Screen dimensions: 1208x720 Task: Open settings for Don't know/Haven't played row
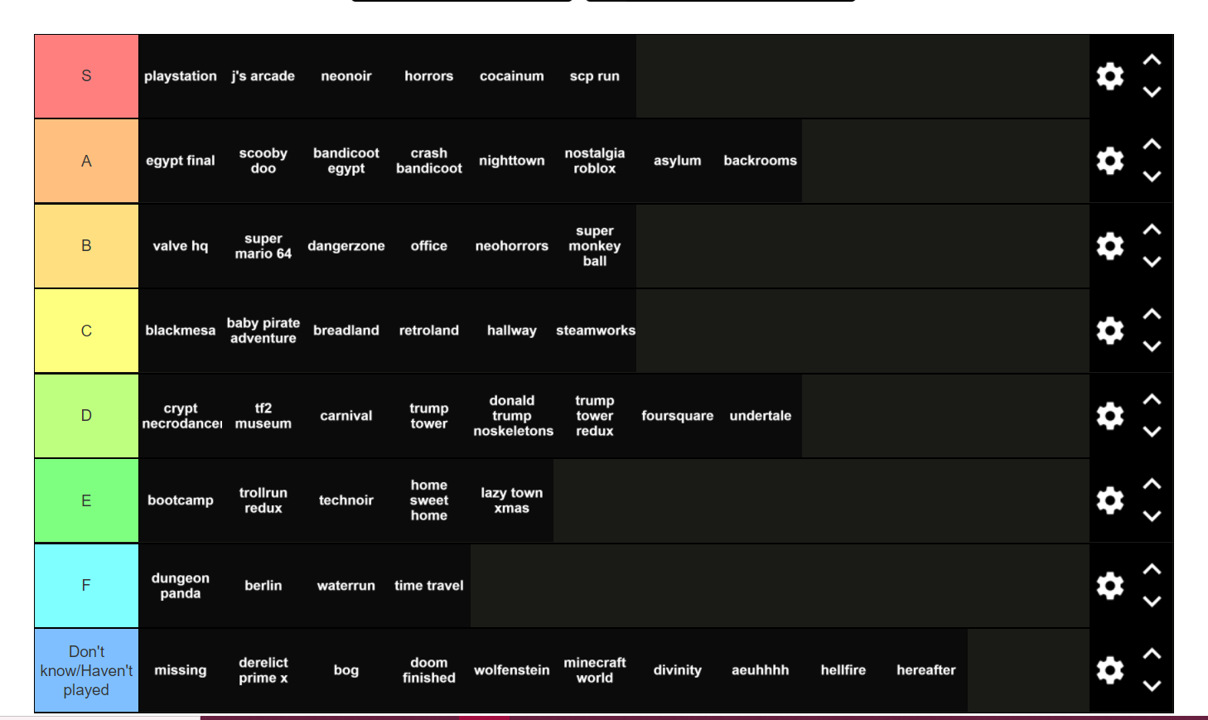tap(1109, 670)
